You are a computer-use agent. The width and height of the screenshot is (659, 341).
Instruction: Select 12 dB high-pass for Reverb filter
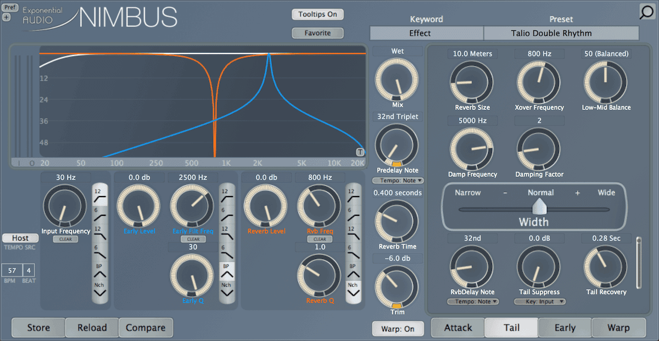(353, 195)
